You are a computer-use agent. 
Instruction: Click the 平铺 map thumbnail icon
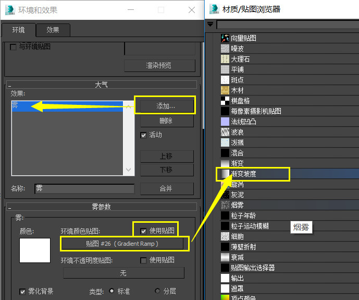pos(225,69)
